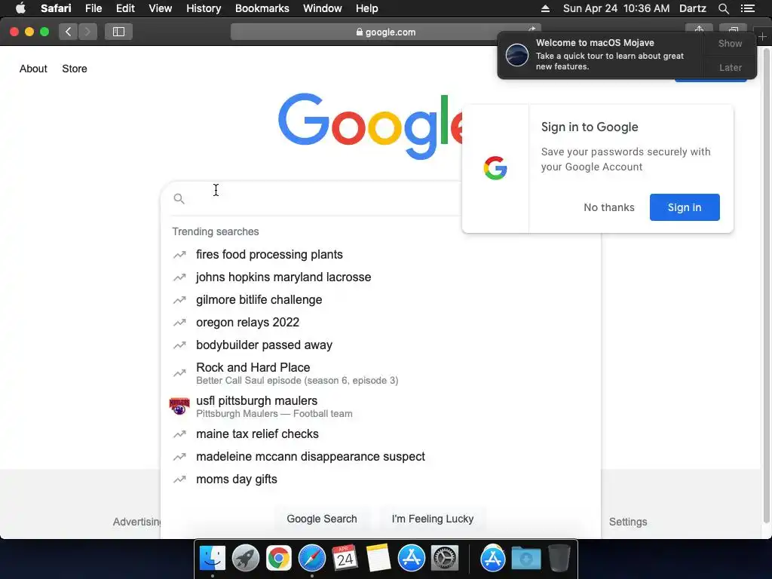Screen dimensions: 772x579
Task: Open the Applications folder in Dock
Action: [x=493, y=559]
